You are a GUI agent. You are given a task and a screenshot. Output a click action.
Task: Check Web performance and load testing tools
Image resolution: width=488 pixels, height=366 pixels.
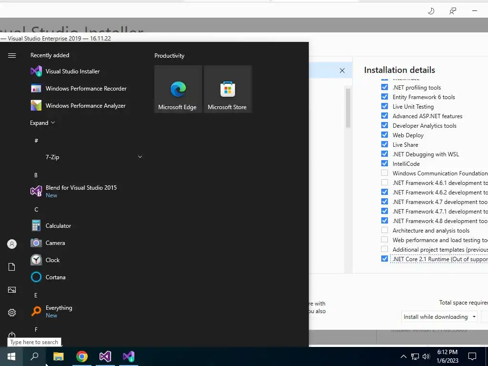[385, 240]
